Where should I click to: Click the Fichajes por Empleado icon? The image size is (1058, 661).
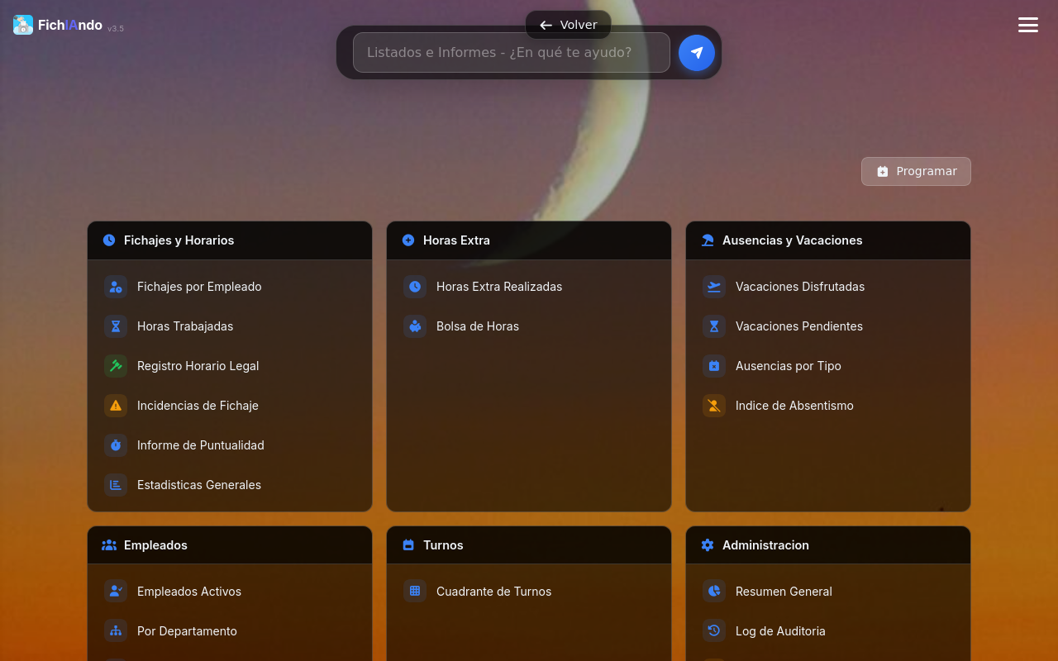tap(116, 287)
